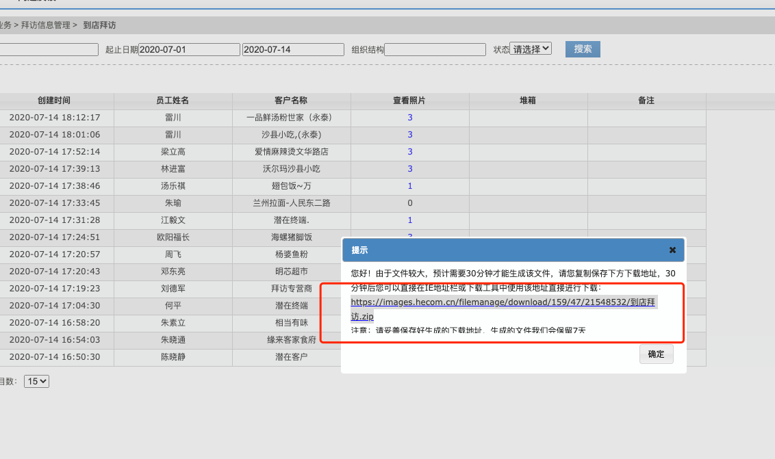Viewport: 775px width, 459px height.
Task: View the single photo for 汤乐祺
Action: click(410, 186)
